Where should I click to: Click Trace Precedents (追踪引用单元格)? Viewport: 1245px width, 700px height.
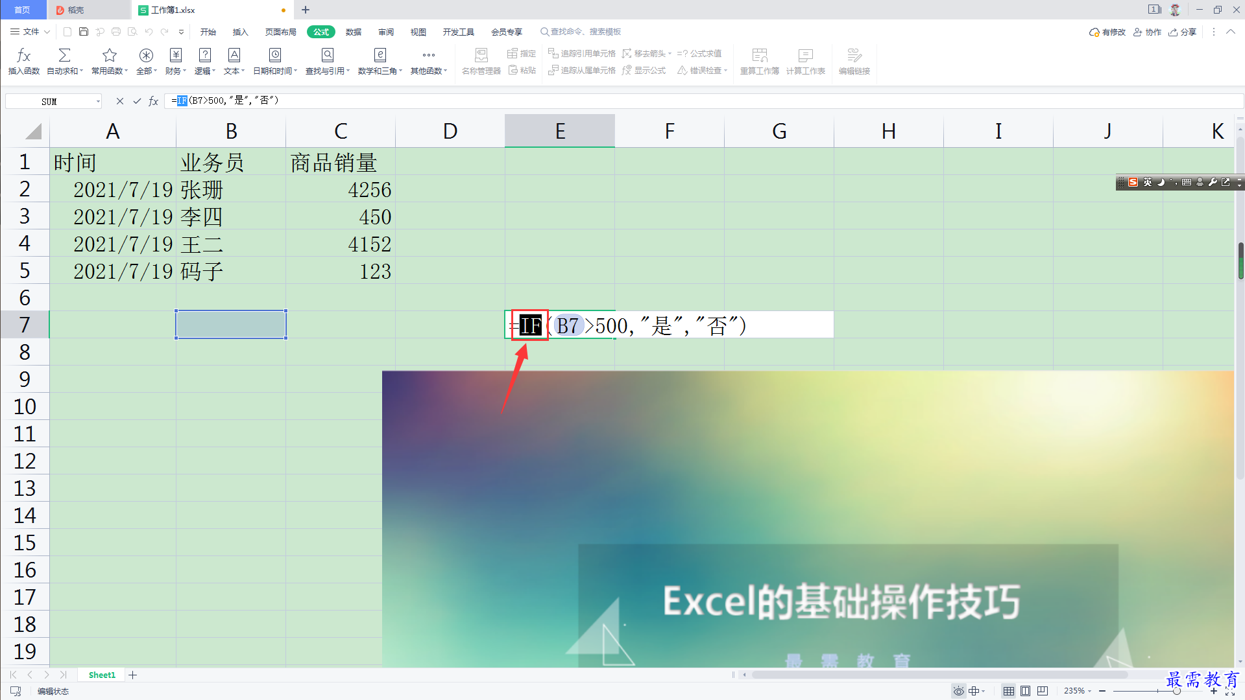coord(582,53)
